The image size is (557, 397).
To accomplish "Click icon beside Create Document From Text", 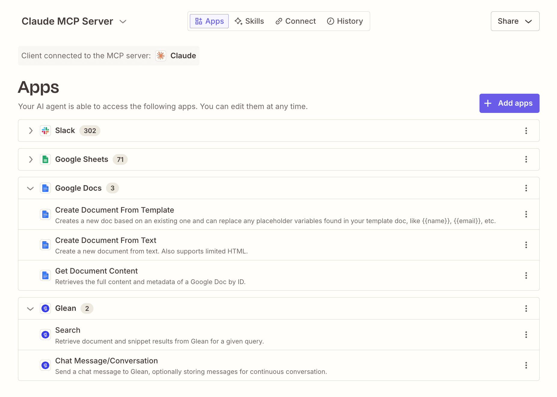I will pos(45,245).
